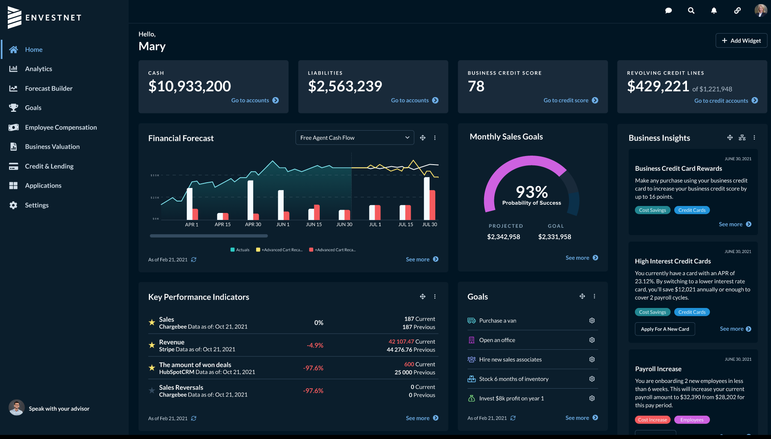Refresh Key Performance Indicators data
Image resolution: width=771 pixels, height=439 pixels.
194,419
